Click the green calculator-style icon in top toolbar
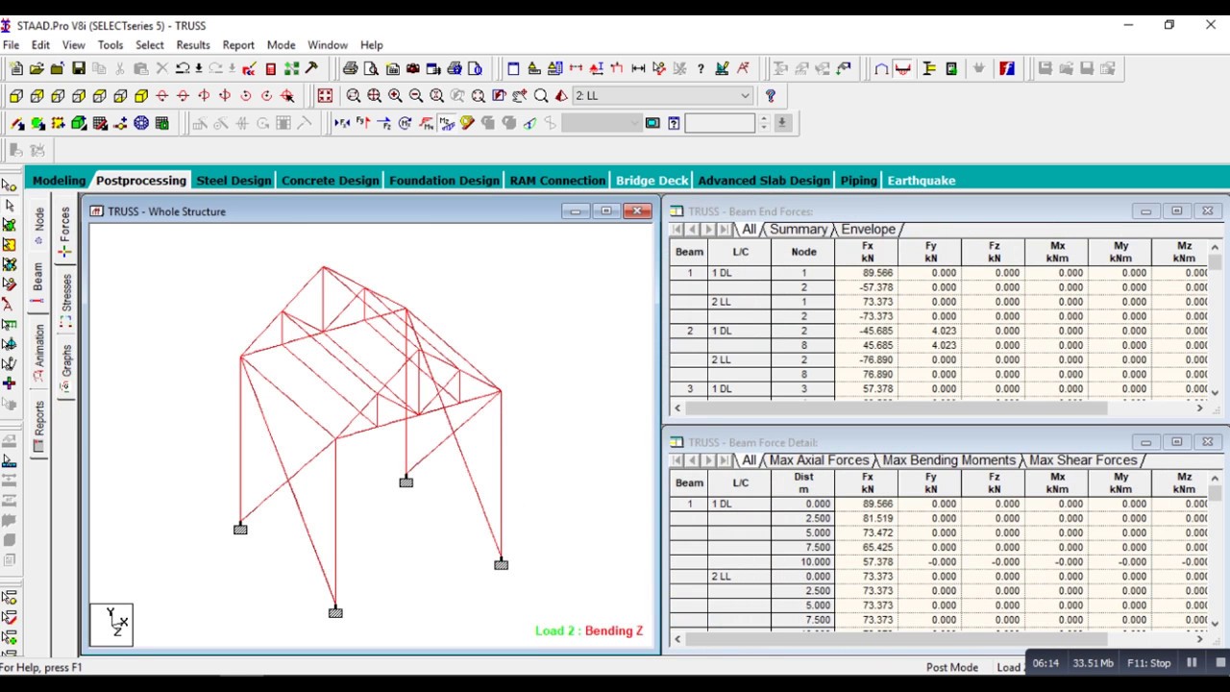Viewport: 1230px width, 692px height. [x=951, y=68]
